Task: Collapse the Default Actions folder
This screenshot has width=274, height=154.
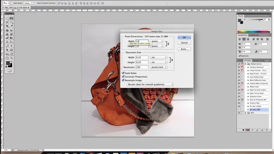Action: tap(245, 64)
